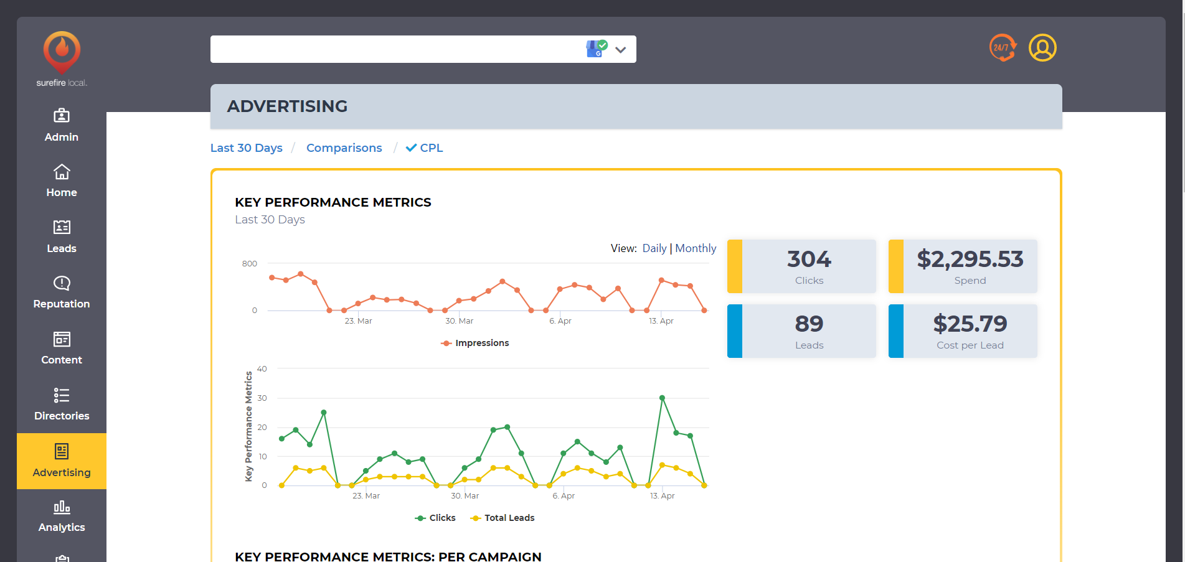Select the Advertising newspaper icon
Image resolution: width=1185 pixels, height=562 pixels.
click(x=62, y=451)
